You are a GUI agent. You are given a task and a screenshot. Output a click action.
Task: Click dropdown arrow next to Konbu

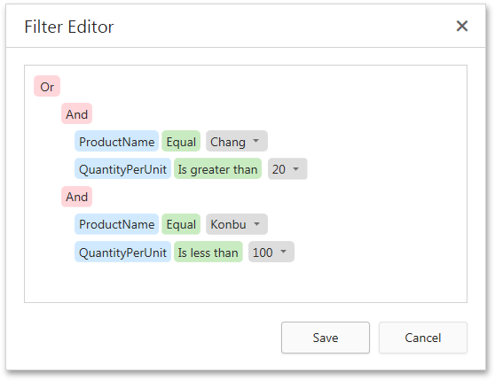tap(256, 224)
